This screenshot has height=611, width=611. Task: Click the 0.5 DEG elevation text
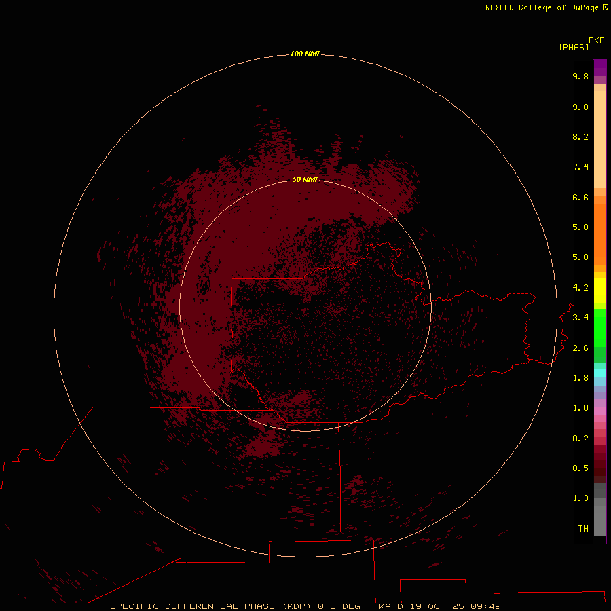(339, 606)
